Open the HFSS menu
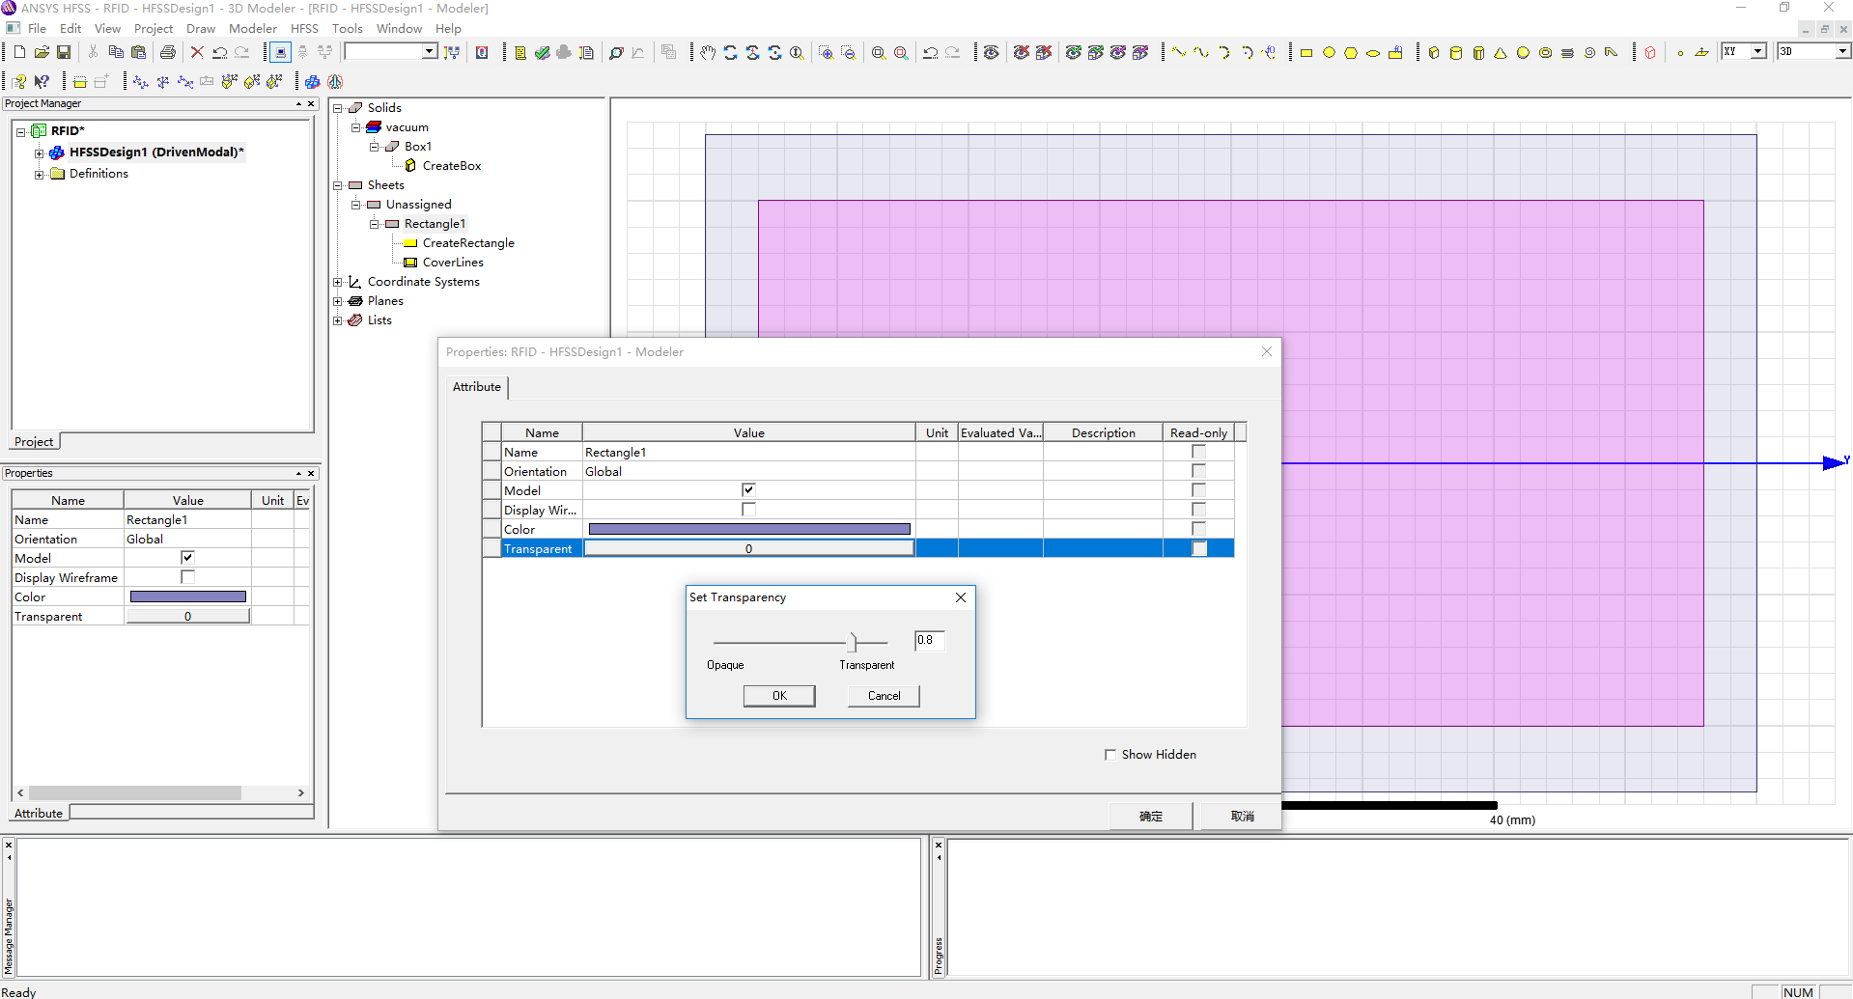This screenshot has width=1853, height=999. [x=304, y=29]
